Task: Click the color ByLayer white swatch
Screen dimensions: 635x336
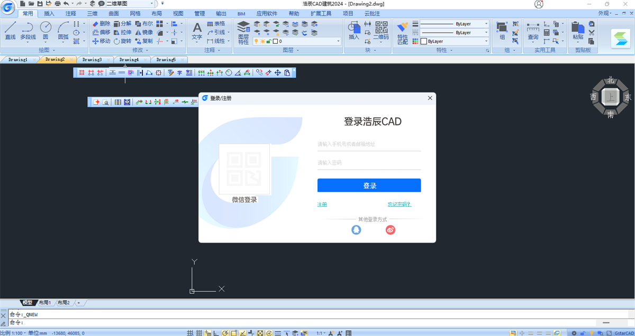Action: tap(424, 41)
